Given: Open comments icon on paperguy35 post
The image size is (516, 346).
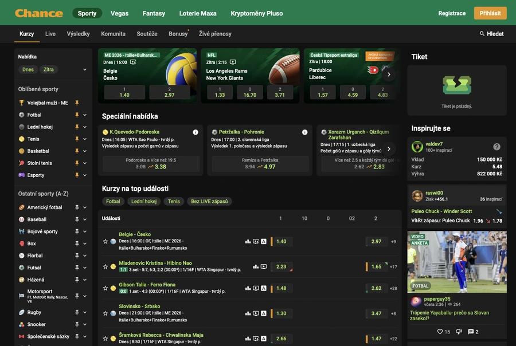Looking at the screenshot, I should click(471, 332).
